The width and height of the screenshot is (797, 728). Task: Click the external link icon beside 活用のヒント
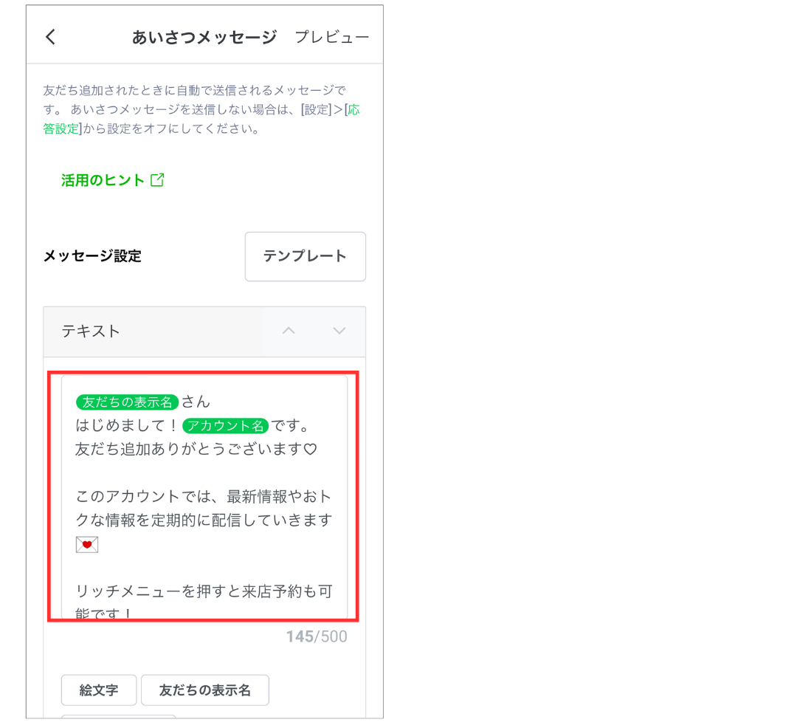pyautogui.click(x=158, y=180)
